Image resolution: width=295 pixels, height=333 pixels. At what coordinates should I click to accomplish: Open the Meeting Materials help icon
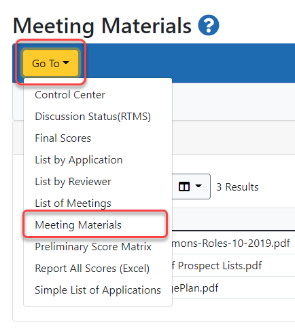pos(209,25)
